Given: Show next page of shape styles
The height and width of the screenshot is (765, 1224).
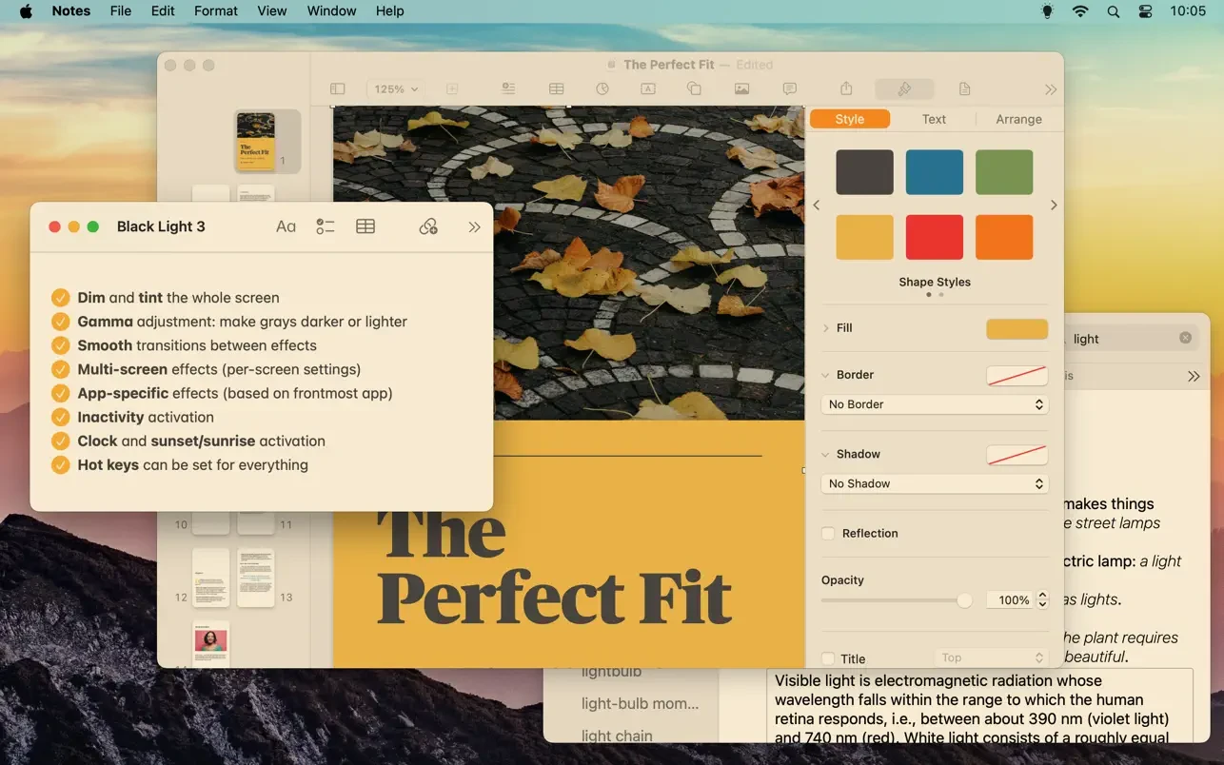Looking at the screenshot, I should pyautogui.click(x=1053, y=206).
